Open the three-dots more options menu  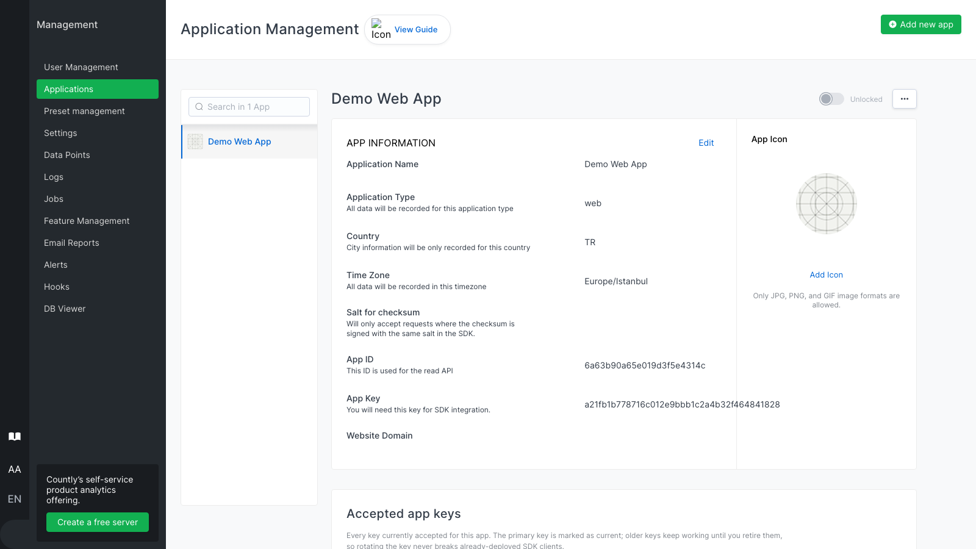[x=905, y=99]
